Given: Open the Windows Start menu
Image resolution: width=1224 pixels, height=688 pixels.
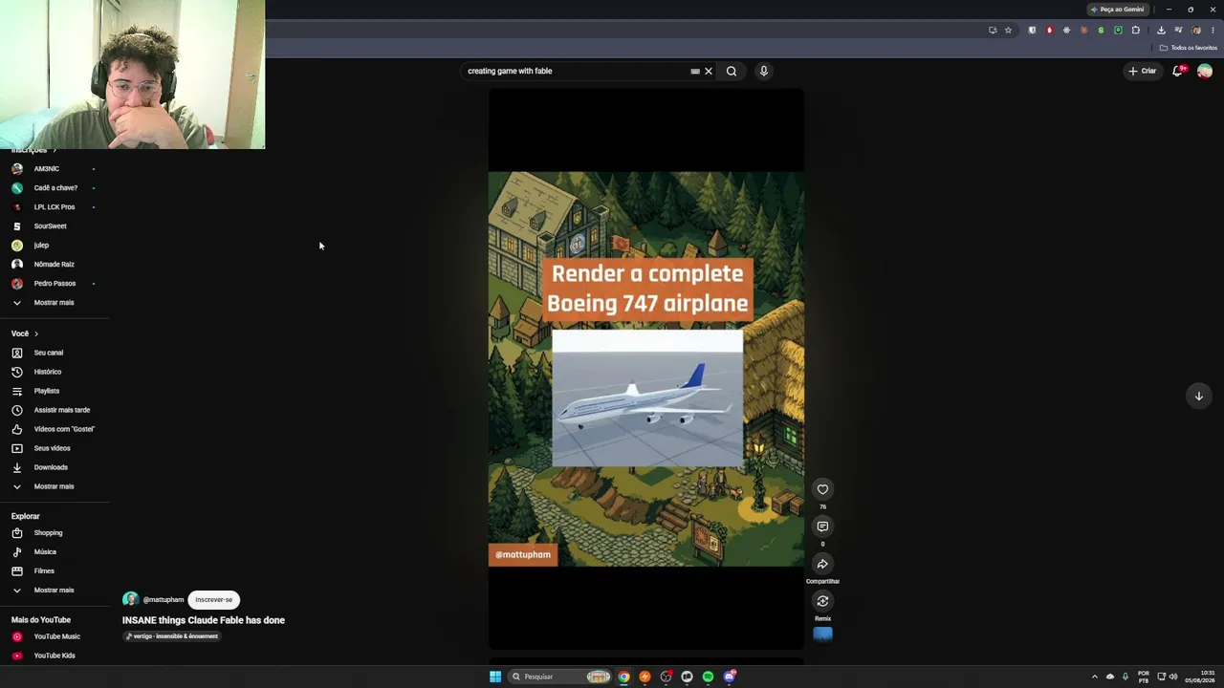Looking at the screenshot, I should [495, 677].
